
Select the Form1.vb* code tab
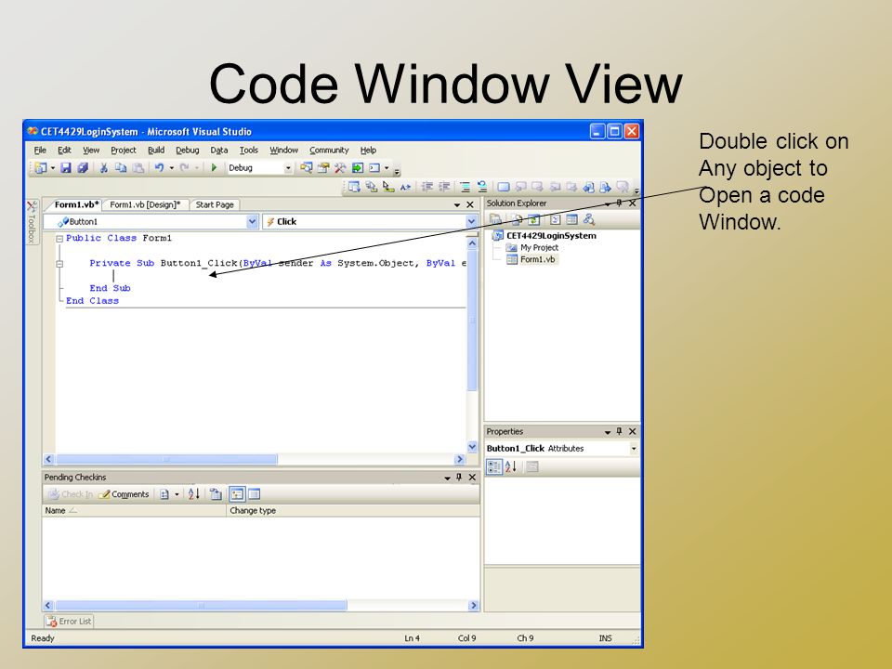click(77, 204)
